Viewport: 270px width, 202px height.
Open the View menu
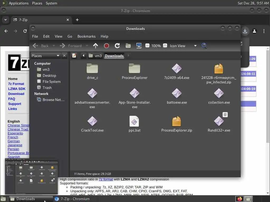(59, 36)
